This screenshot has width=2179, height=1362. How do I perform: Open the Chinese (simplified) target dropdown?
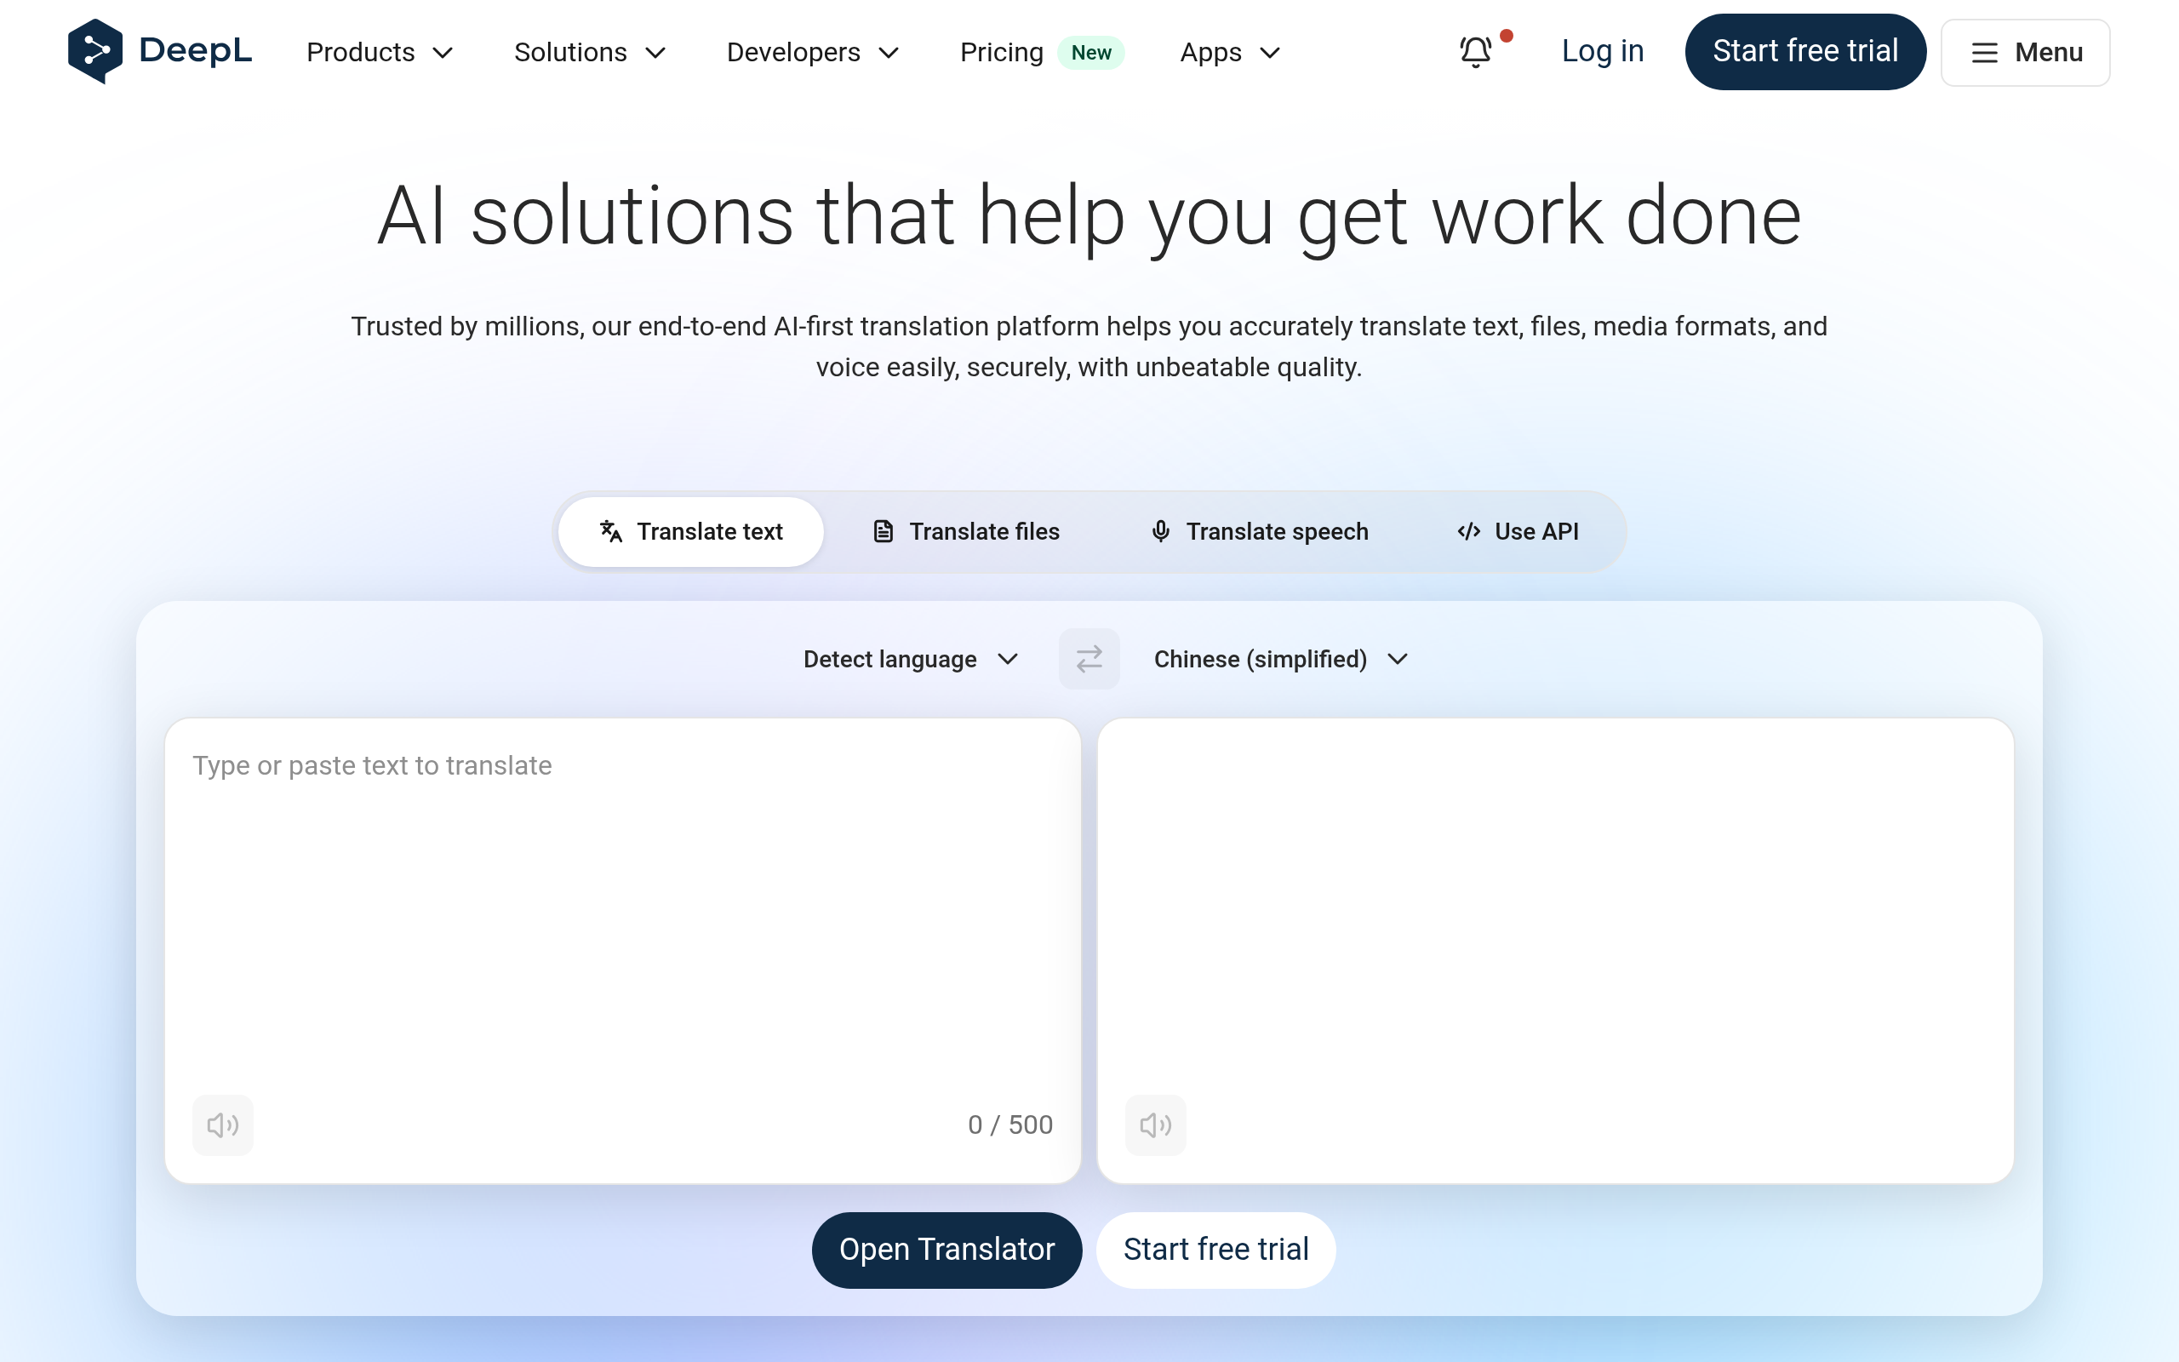(1280, 660)
